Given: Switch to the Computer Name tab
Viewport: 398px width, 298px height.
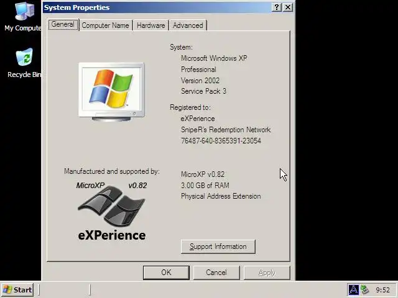Looking at the screenshot, I should click(x=105, y=25).
